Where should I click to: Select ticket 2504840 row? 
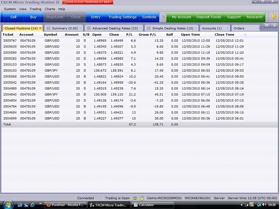[139, 94]
